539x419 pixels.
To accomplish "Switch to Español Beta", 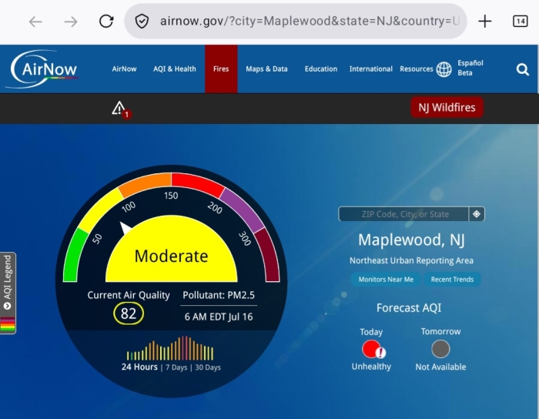I will [x=470, y=68].
